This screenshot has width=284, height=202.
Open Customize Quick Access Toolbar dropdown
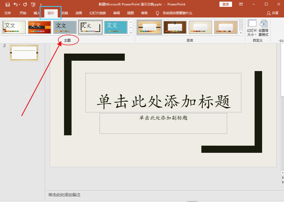pos(41,5)
